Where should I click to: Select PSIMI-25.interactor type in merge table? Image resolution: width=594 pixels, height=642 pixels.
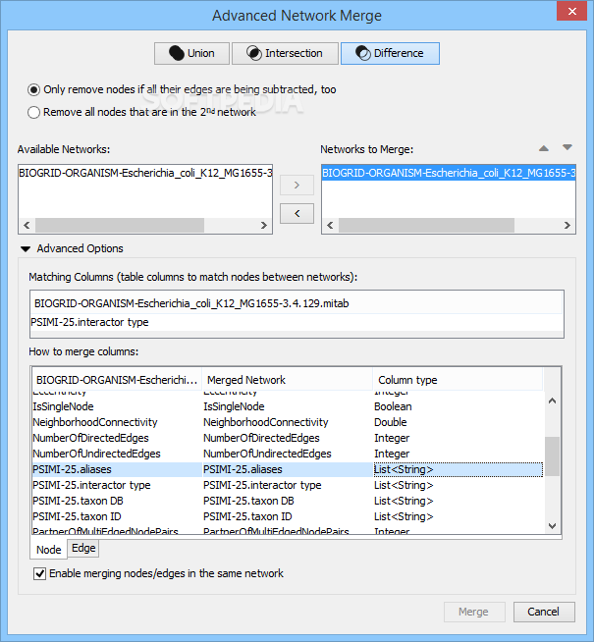coord(117,485)
